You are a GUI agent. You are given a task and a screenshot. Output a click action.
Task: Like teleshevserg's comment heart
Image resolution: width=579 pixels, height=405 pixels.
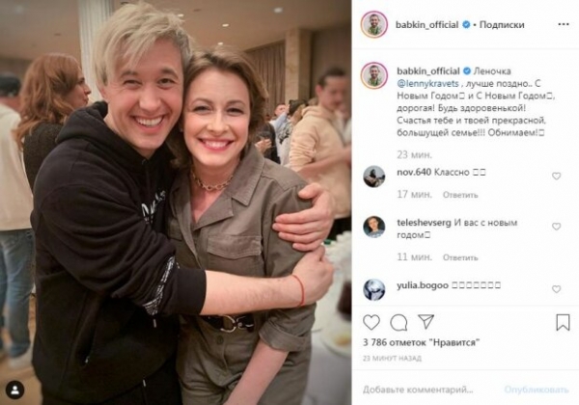[556, 227]
